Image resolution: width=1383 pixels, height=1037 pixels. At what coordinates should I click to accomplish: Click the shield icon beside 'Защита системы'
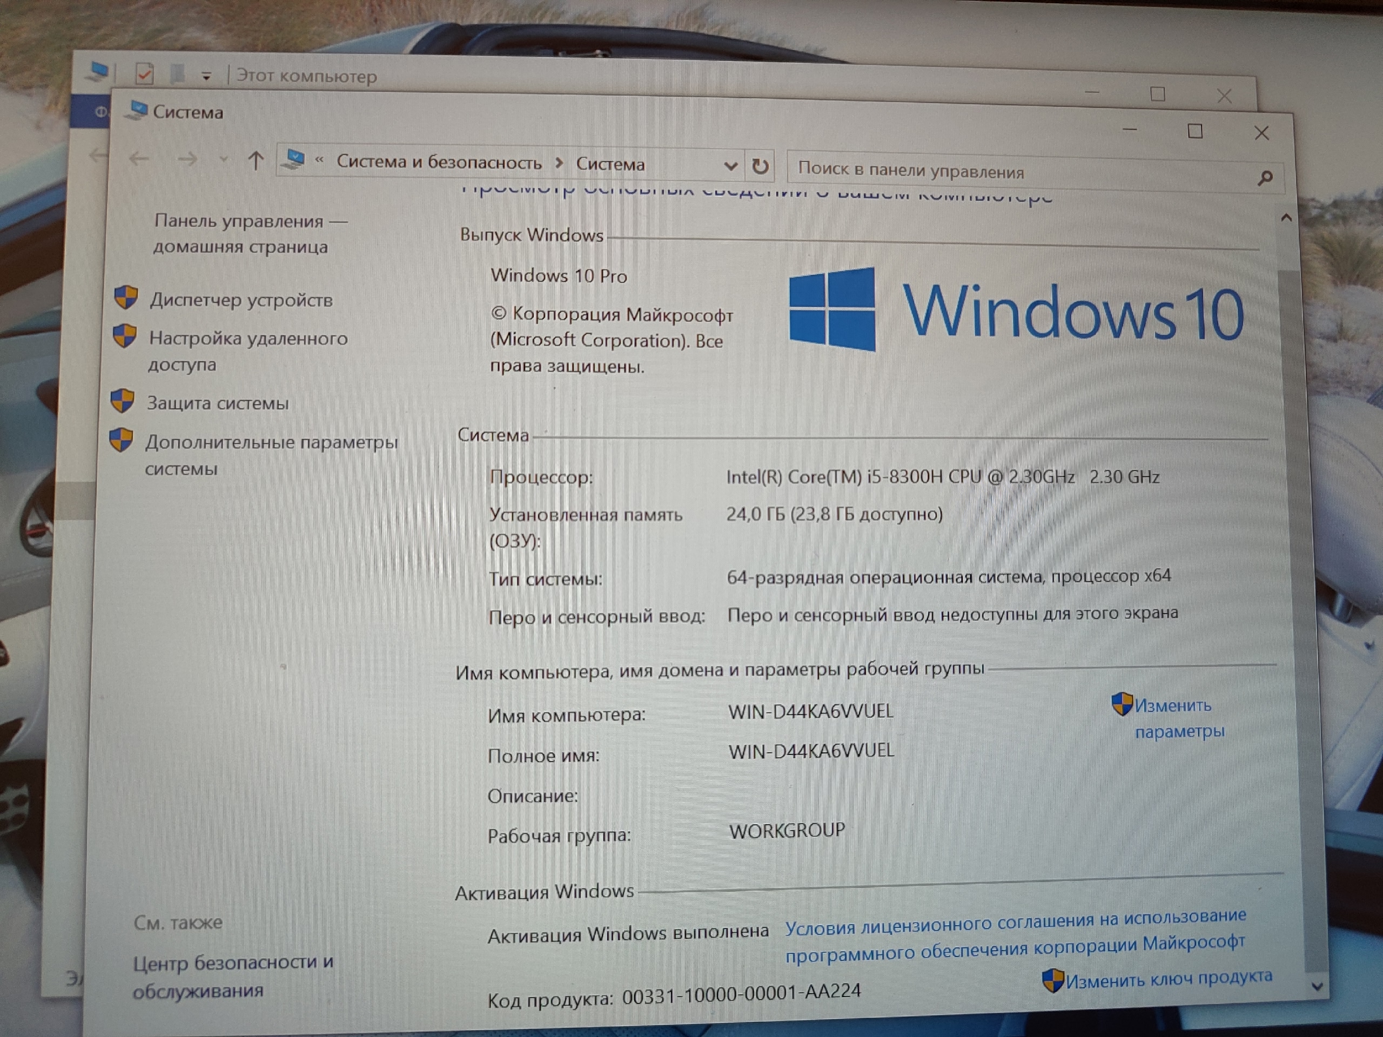click(123, 401)
